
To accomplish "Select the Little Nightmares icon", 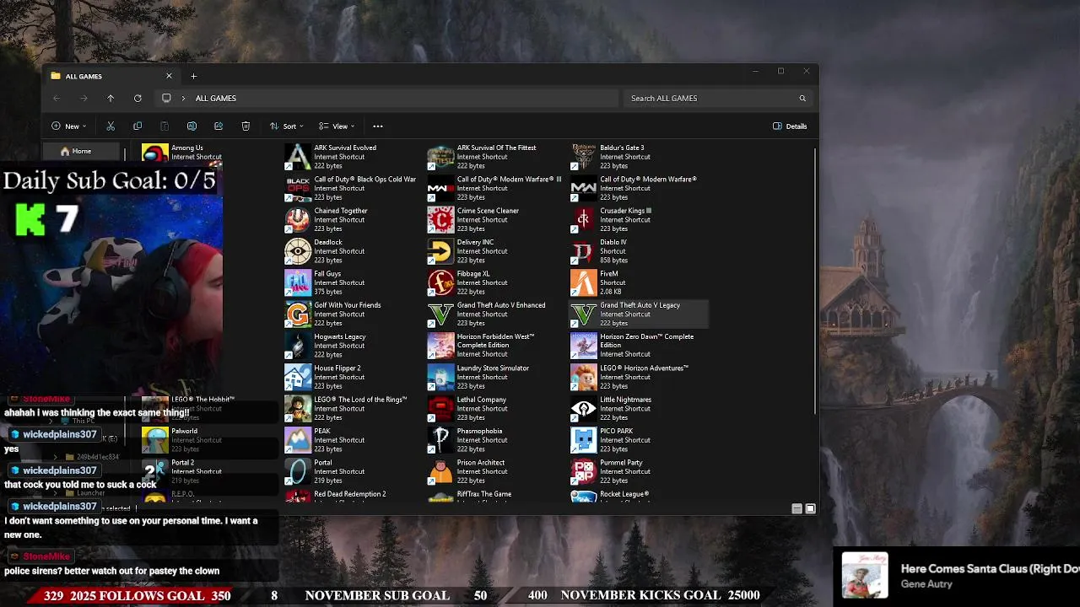I will coord(583,409).
